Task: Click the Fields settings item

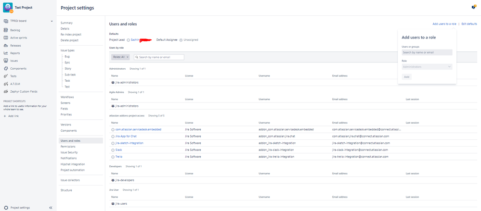Action: [64, 109]
